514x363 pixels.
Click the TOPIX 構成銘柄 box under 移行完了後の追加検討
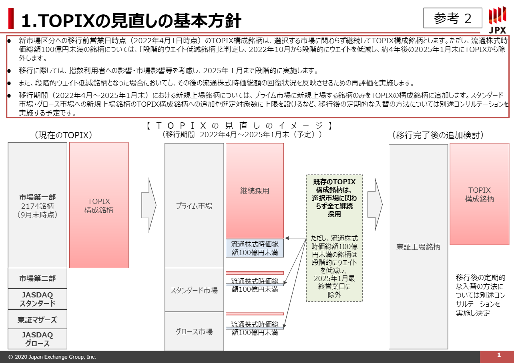tap(480, 194)
